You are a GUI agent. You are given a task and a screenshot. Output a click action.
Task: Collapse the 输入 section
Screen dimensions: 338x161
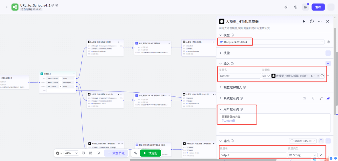click(x=221, y=64)
